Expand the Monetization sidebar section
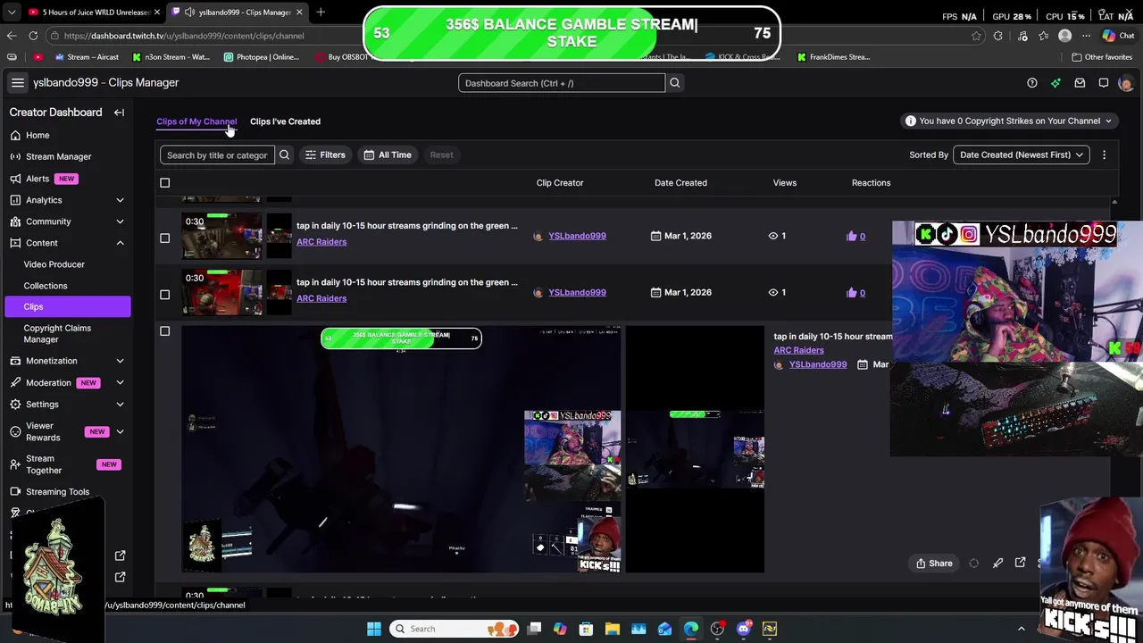Image resolution: width=1143 pixels, height=643 pixels. [x=120, y=361]
